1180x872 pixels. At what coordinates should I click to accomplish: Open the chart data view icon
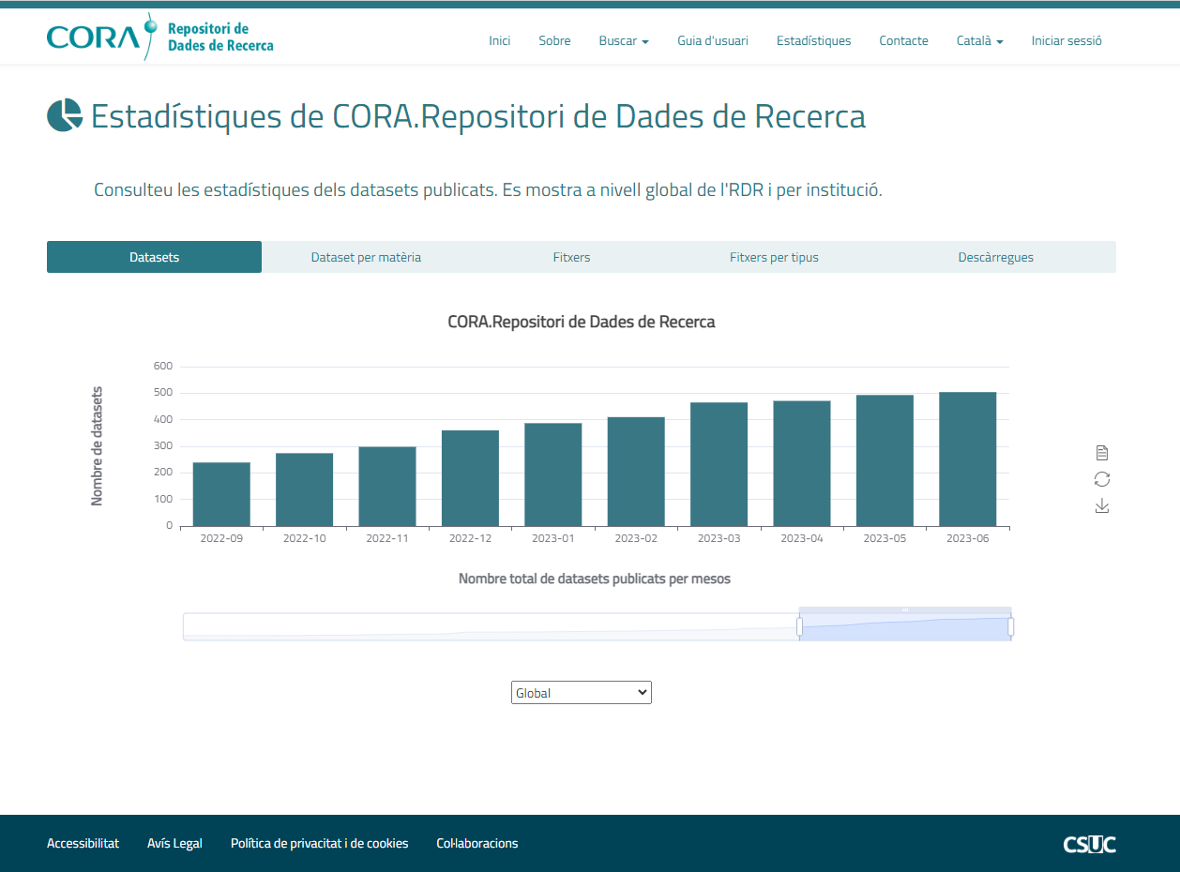coord(1102,453)
